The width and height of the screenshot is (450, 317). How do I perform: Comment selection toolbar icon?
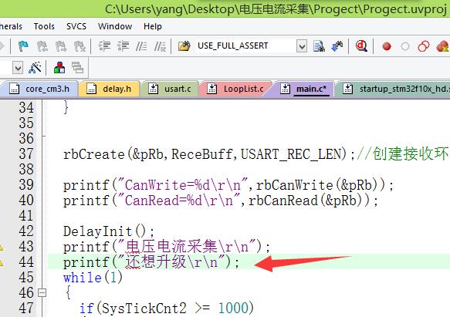pos(141,46)
